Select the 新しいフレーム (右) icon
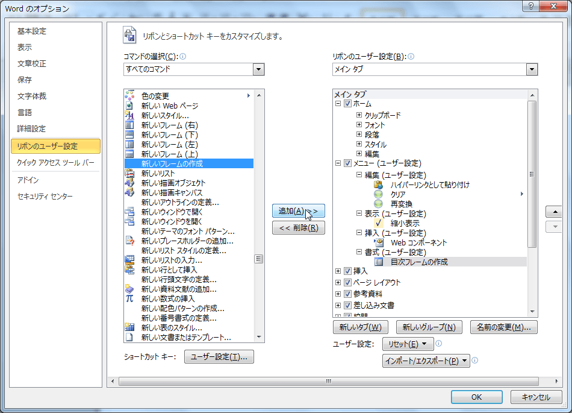572x413 pixels. (129, 125)
